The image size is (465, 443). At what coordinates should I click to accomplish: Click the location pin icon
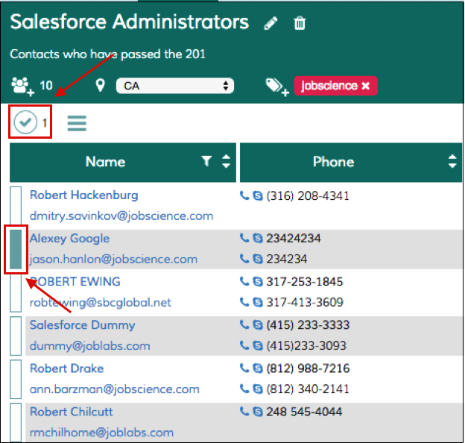[x=101, y=85]
